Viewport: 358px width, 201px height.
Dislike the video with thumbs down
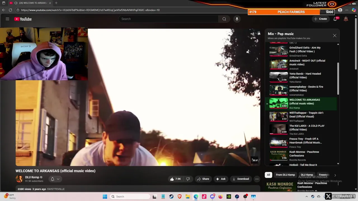pos(188,179)
